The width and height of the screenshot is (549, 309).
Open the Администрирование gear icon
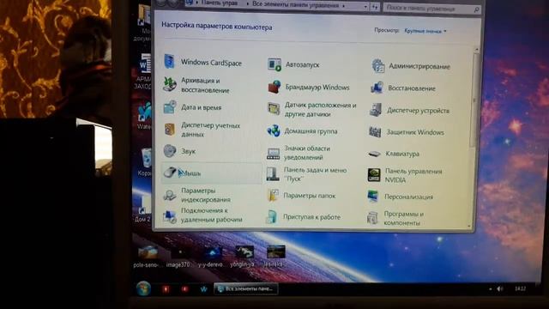pyautogui.click(x=378, y=66)
